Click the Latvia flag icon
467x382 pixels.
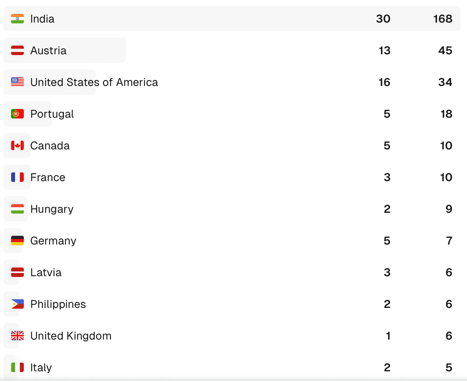pos(17,272)
